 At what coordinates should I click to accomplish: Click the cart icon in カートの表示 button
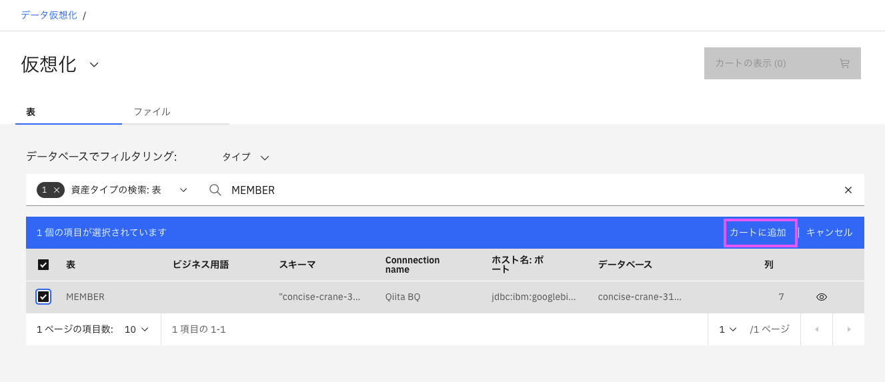(x=844, y=63)
